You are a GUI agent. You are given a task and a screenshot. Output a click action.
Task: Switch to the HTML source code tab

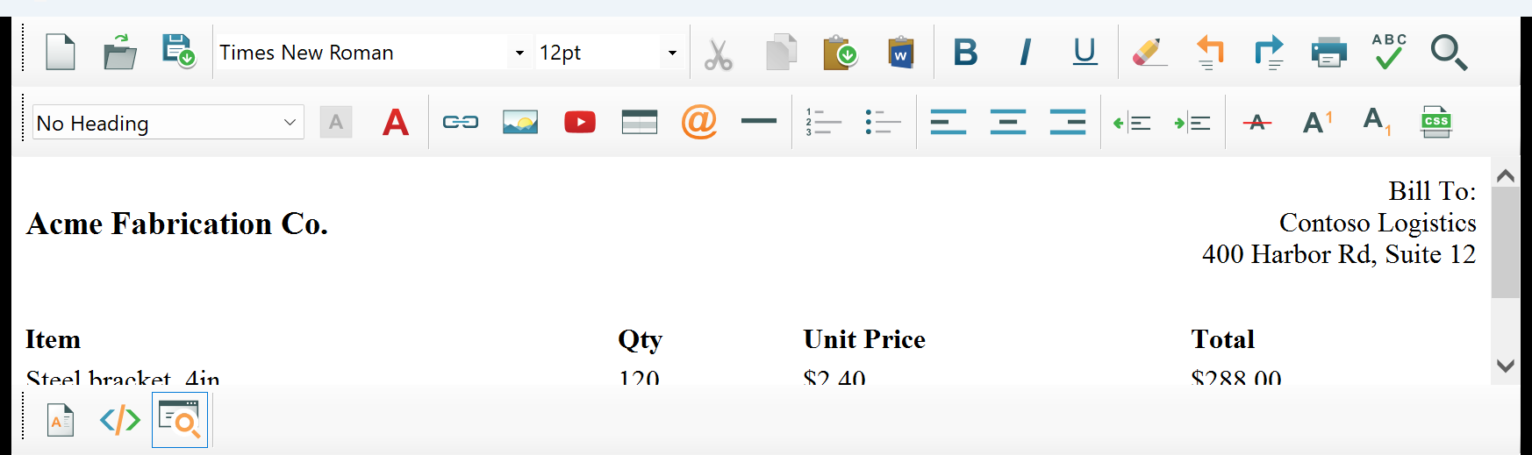pos(120,421)
